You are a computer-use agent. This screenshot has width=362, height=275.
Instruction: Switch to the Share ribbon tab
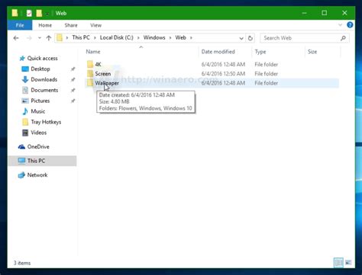tap(71, 25)
